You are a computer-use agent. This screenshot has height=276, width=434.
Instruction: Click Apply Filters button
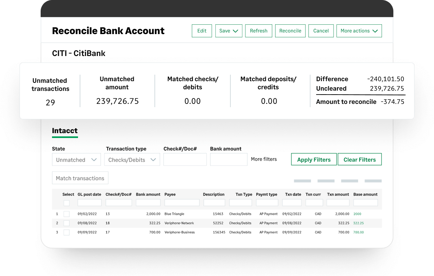pos(314,159)
